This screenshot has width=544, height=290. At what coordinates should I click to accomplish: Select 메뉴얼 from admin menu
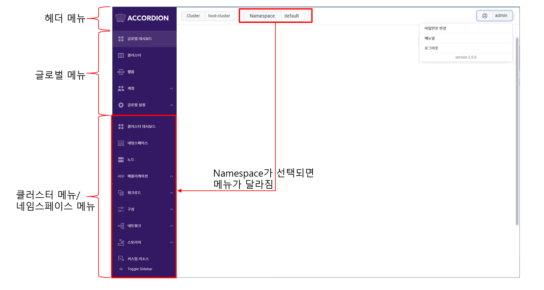(x=466, y=38)
